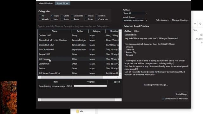Screen dimensions: 203x114
Task: Select the Tampa 2017 map
Action: coord(78,54)
